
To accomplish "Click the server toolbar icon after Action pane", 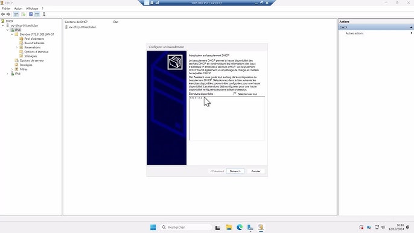I will click(44, 14).
